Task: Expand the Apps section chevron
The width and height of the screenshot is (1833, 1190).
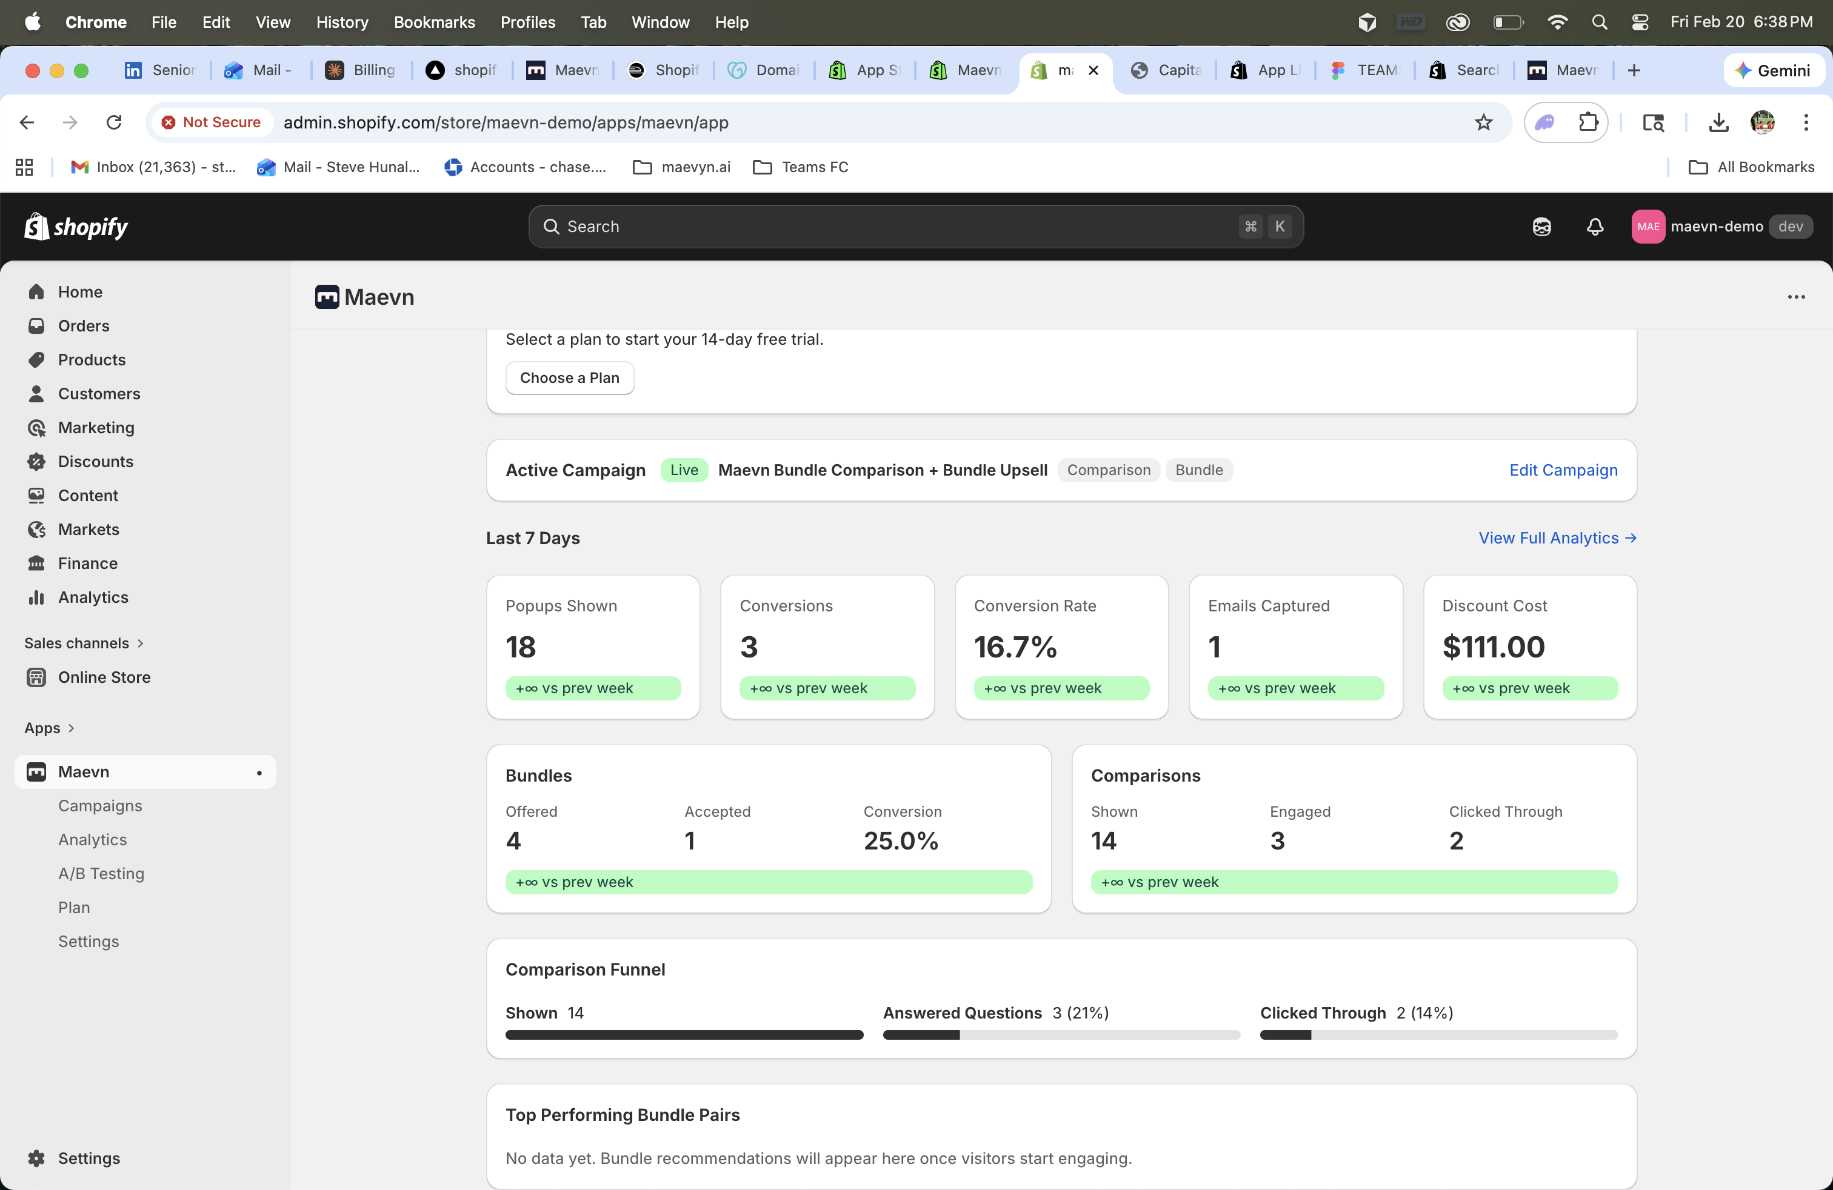Action: click(71, 728)
